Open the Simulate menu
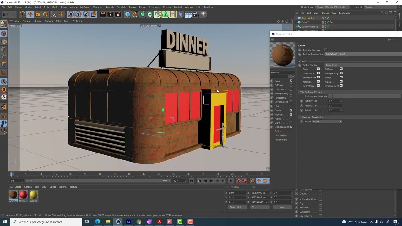Screen dimensions: 402x226 pos(122,7)
